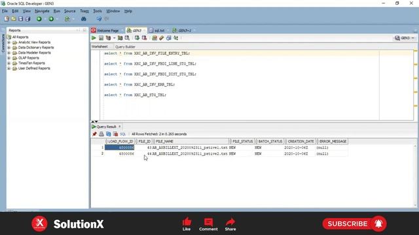419x235 pixels.
Task: Click the LOAD_FLOW_ID column header
Action: [120, 142]
